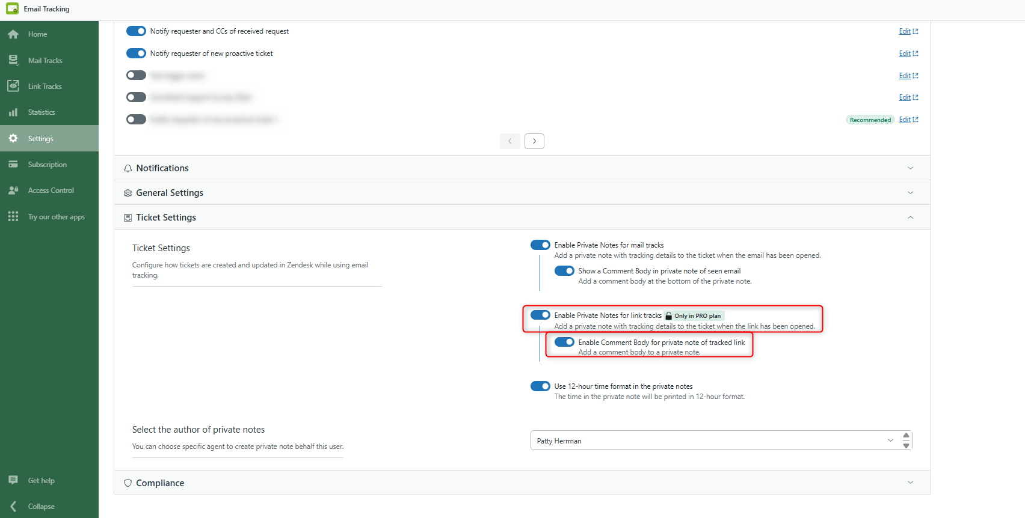Toggle Use 12-hour time format in private notes
This screenshot has width=1025, height=518.
click(540, 386)
